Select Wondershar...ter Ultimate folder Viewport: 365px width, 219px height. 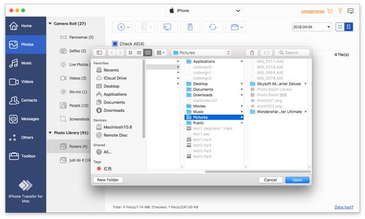[x=279, y=112]
